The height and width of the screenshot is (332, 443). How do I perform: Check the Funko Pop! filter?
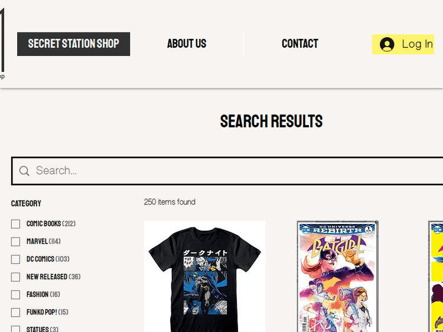click(x=15, y=313)
